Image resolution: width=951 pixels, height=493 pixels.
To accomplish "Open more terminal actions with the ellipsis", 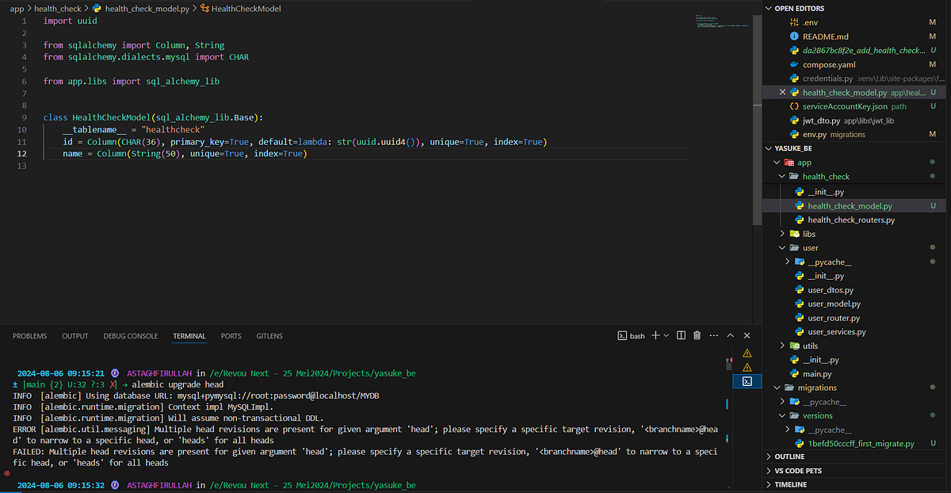I will [x=712, y=335].
